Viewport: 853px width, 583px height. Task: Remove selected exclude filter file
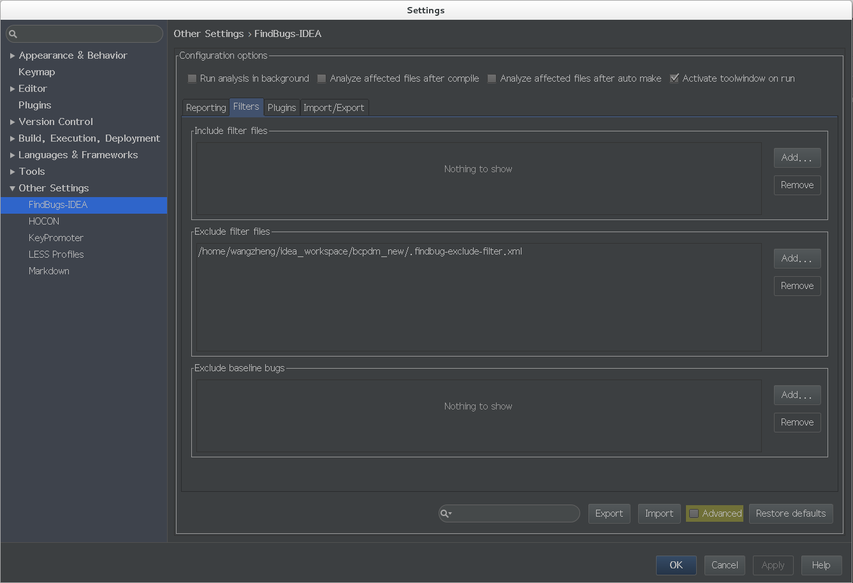point(797,286)
